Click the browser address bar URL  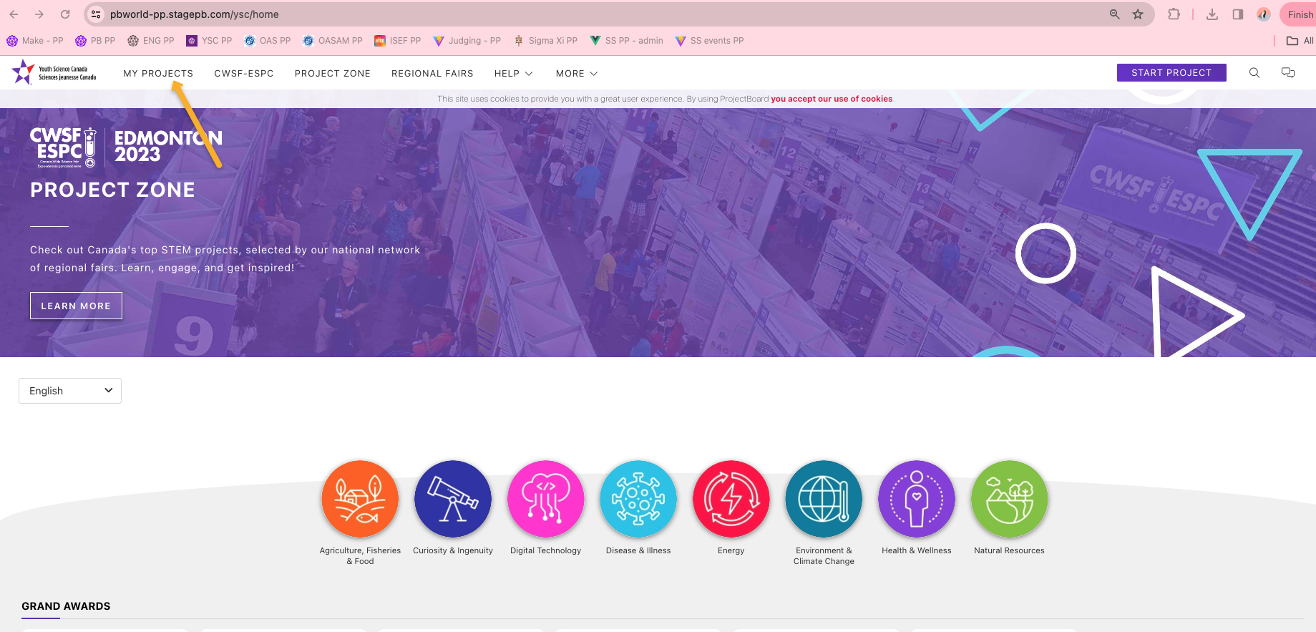(195, 14)
